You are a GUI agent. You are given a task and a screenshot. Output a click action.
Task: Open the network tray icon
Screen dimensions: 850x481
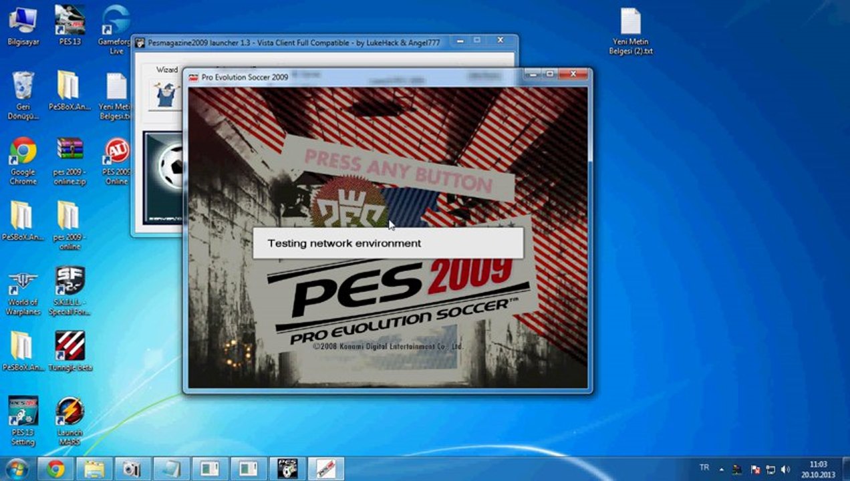tap(770, 470)
